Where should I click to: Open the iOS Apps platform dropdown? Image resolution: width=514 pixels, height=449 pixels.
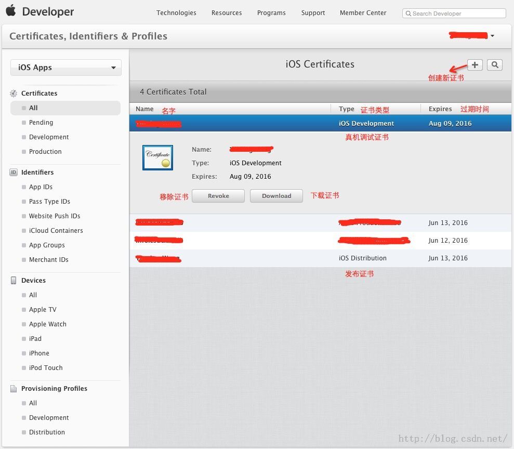click(x=66, y=68)
